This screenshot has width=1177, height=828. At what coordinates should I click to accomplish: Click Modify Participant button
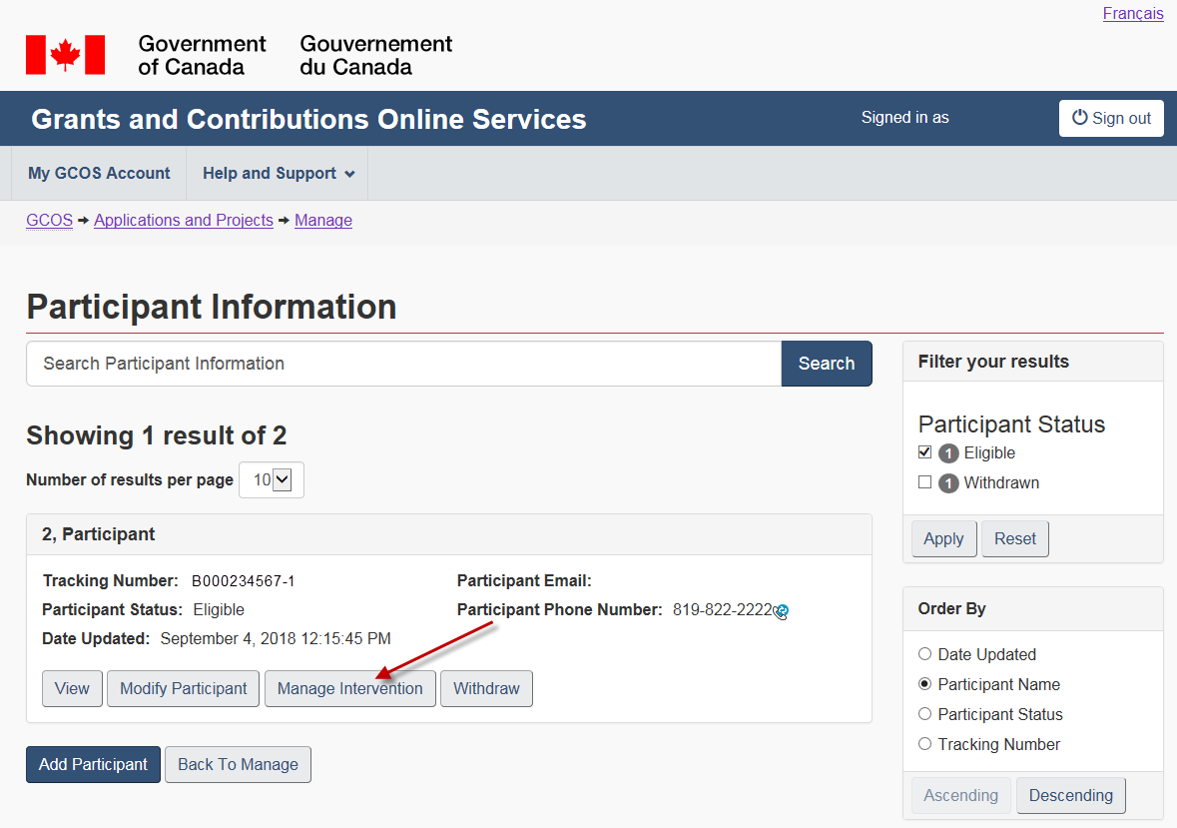coord(184,689)
